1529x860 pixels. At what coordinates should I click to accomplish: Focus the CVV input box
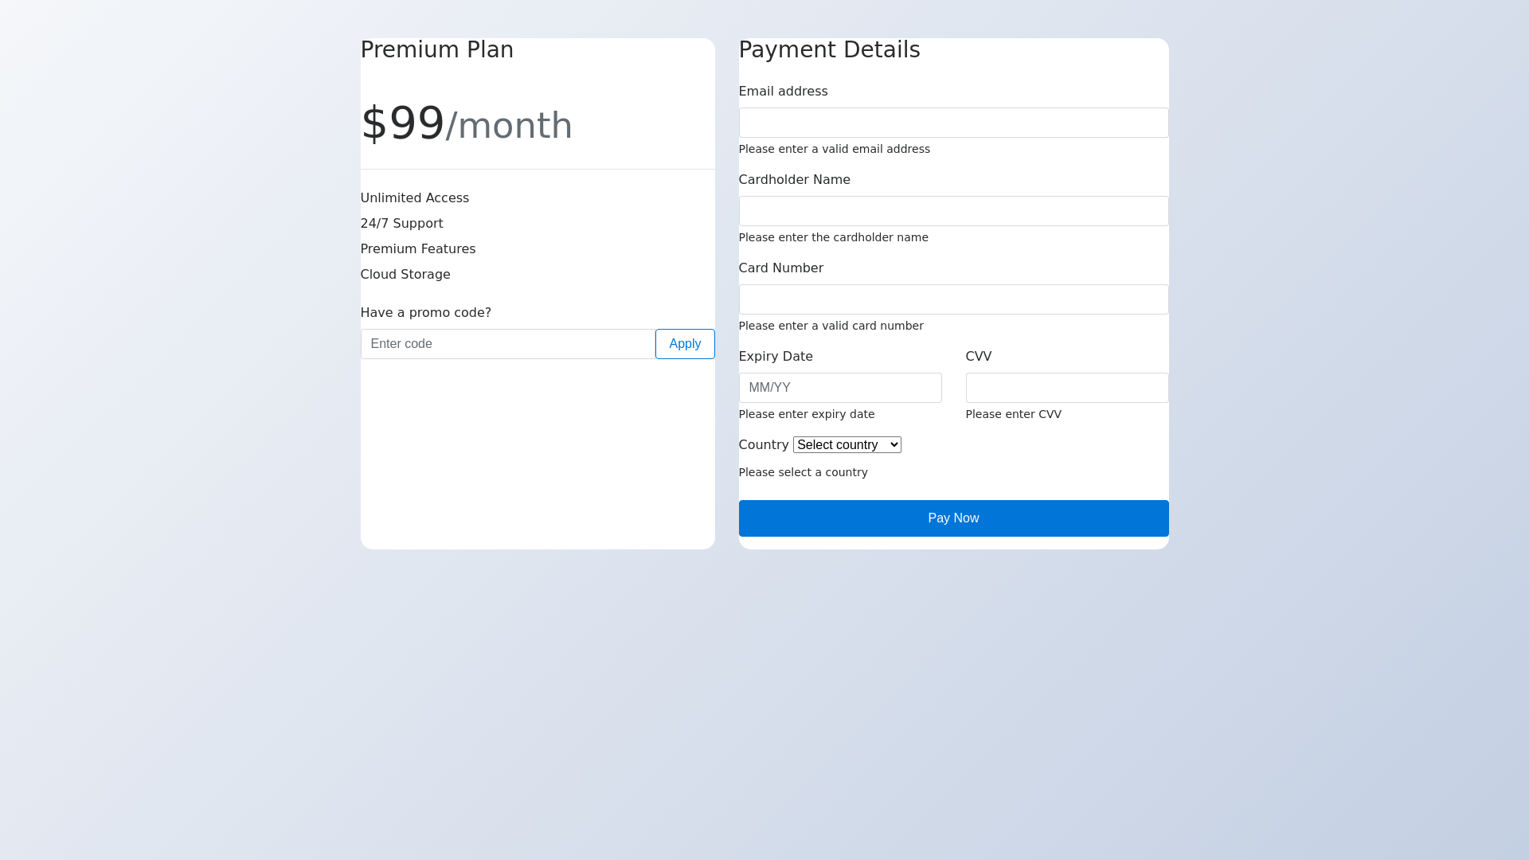[x=1066, y=388]
